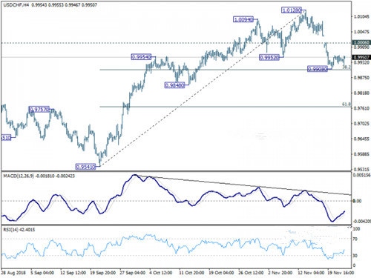This screenshot has height=278, width=371.
Task: Click the USDCHF,H4 chart title
Action: (16, 4)
